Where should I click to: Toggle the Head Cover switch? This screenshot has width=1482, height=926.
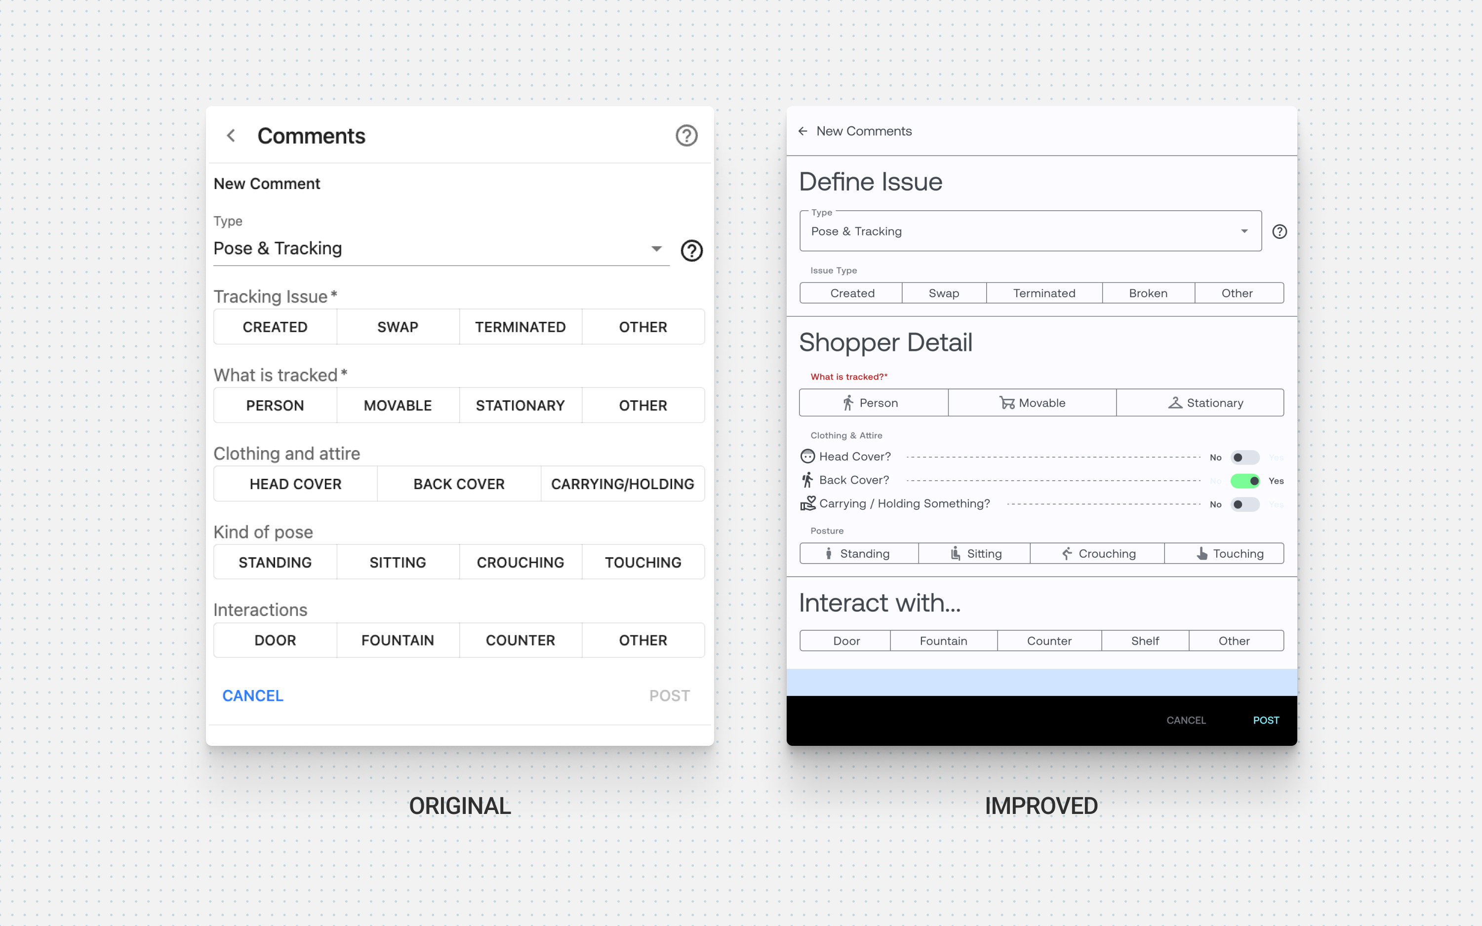click(1244, 458)
